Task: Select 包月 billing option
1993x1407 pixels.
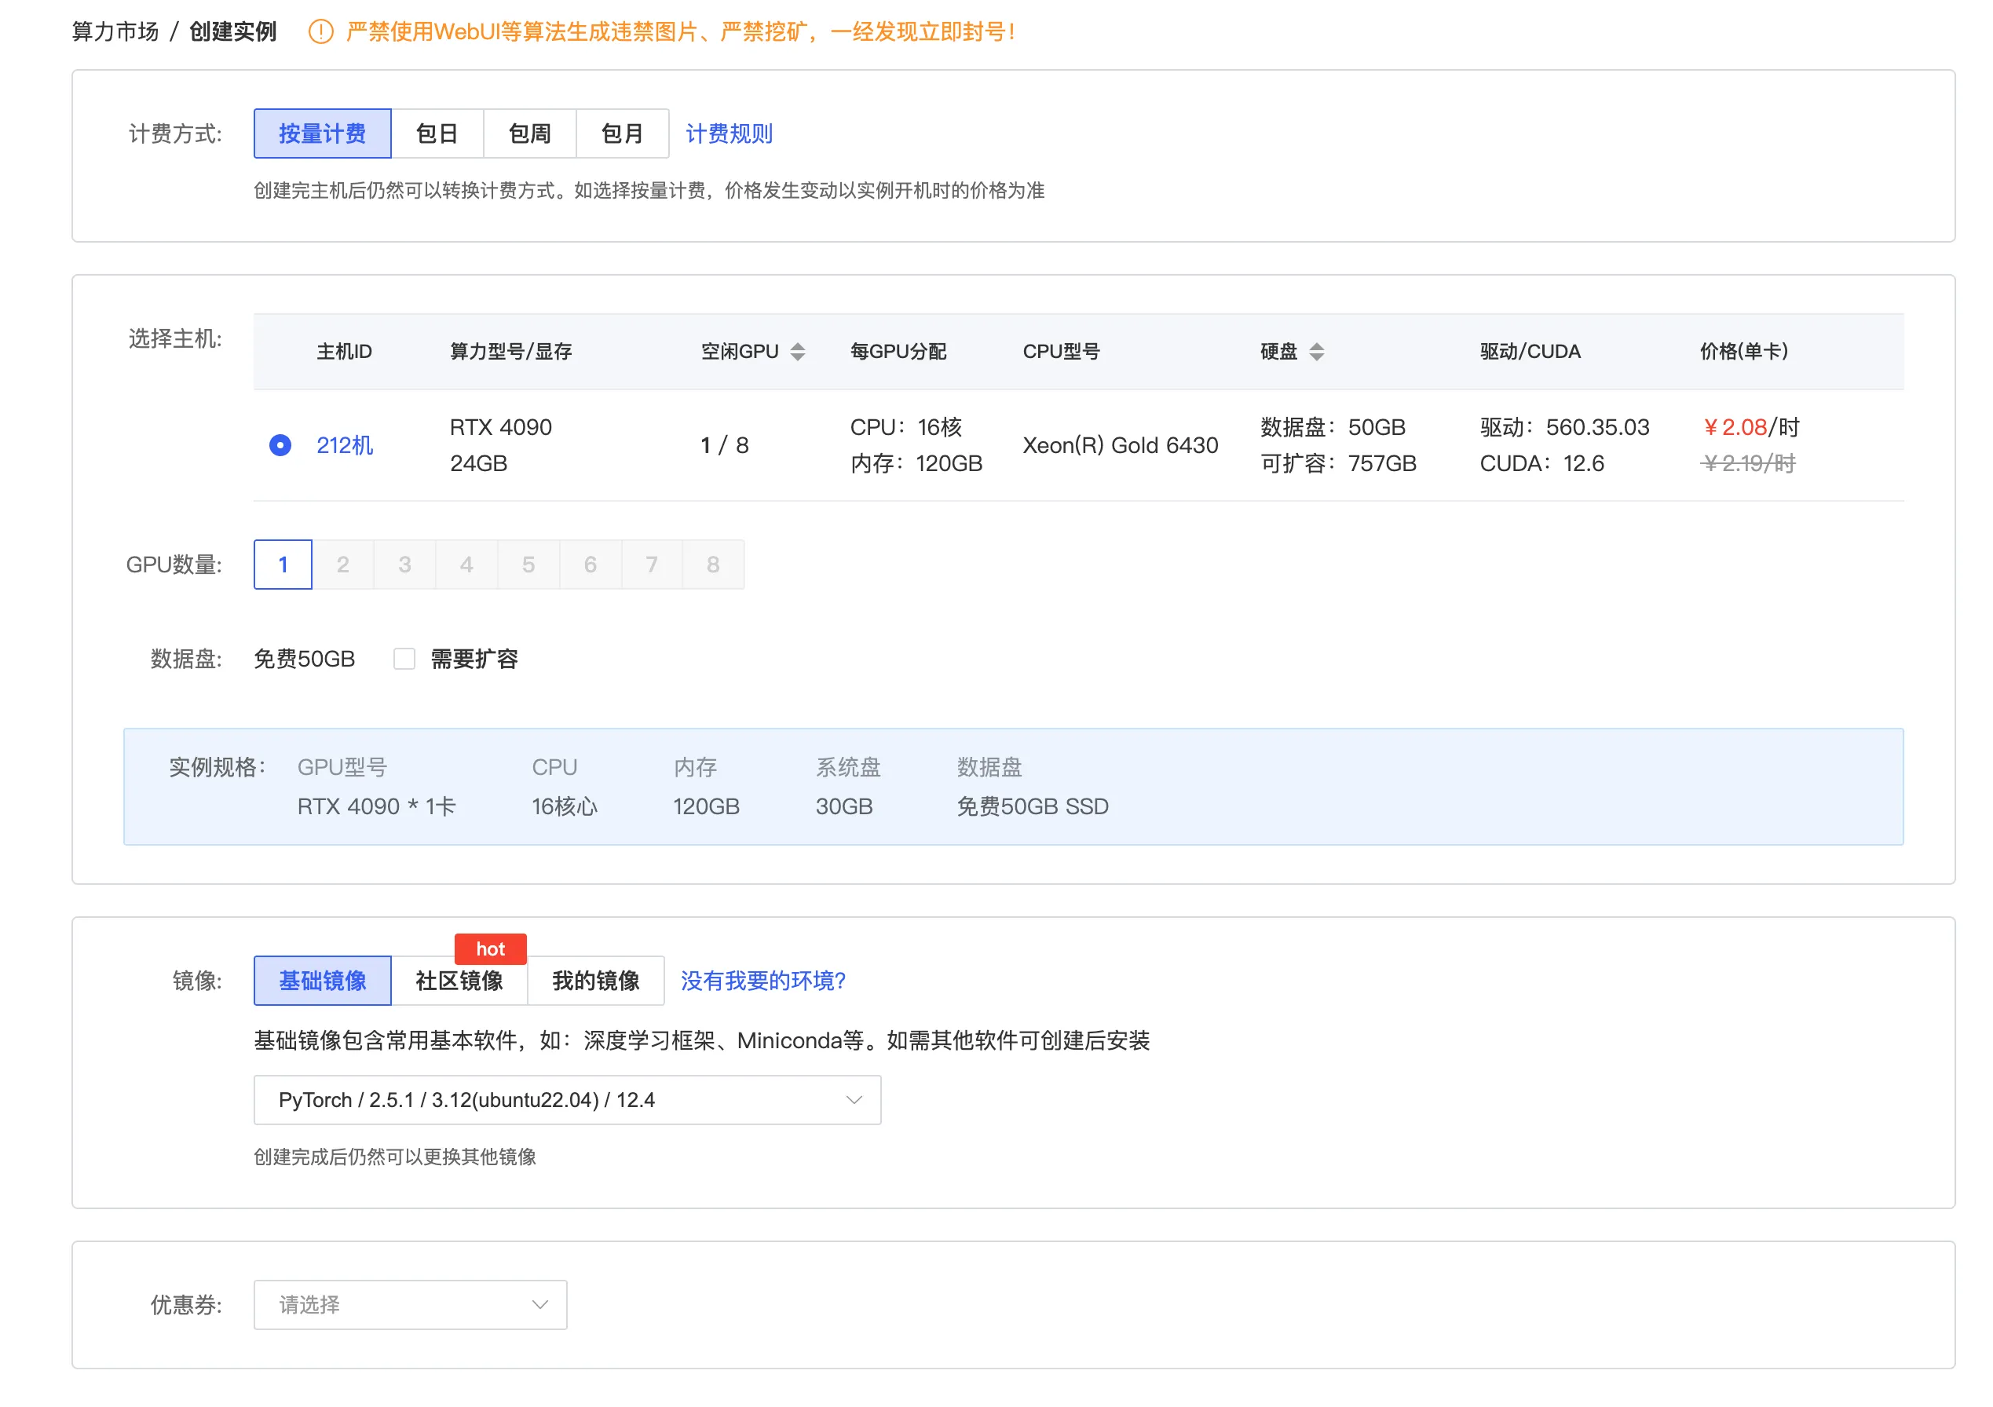Action: point(621,133)
